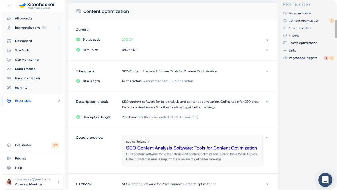This screenshot has width=337, height=190.
Task: Jump to PageSpeed Insights section
Action: pyautogui.click(x=303, y=58)
